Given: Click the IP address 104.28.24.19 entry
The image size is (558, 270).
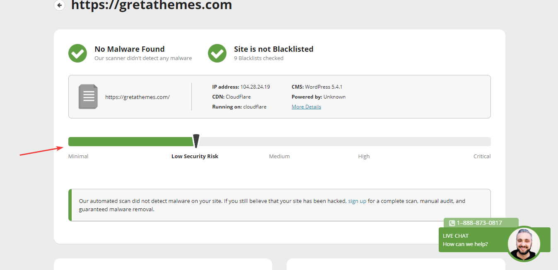Looking at the screenshot, I should [x=241, y=87].
